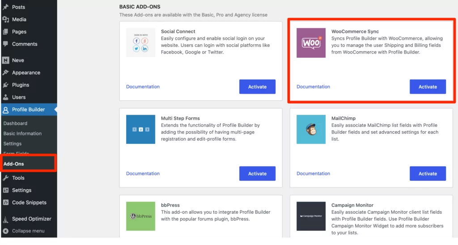Click the Campaign Monitor dark logo

coord(311,216)
